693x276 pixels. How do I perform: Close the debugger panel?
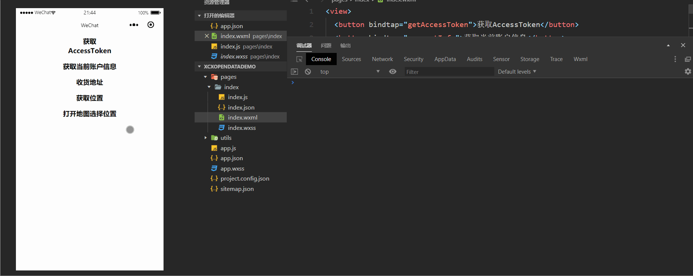click(x=683, y=45)
